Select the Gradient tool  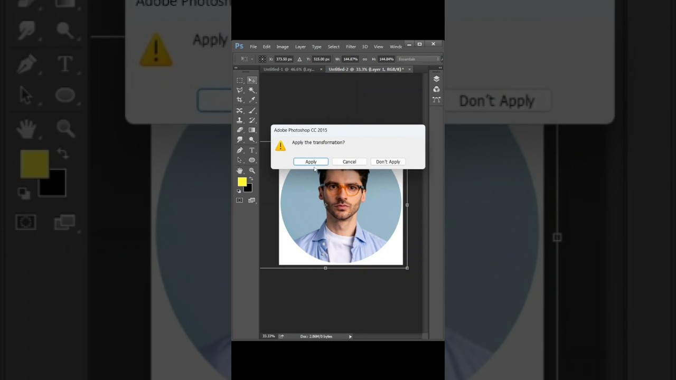coord(252,130)
